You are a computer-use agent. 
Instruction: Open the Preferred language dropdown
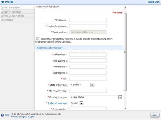point(76,103)
